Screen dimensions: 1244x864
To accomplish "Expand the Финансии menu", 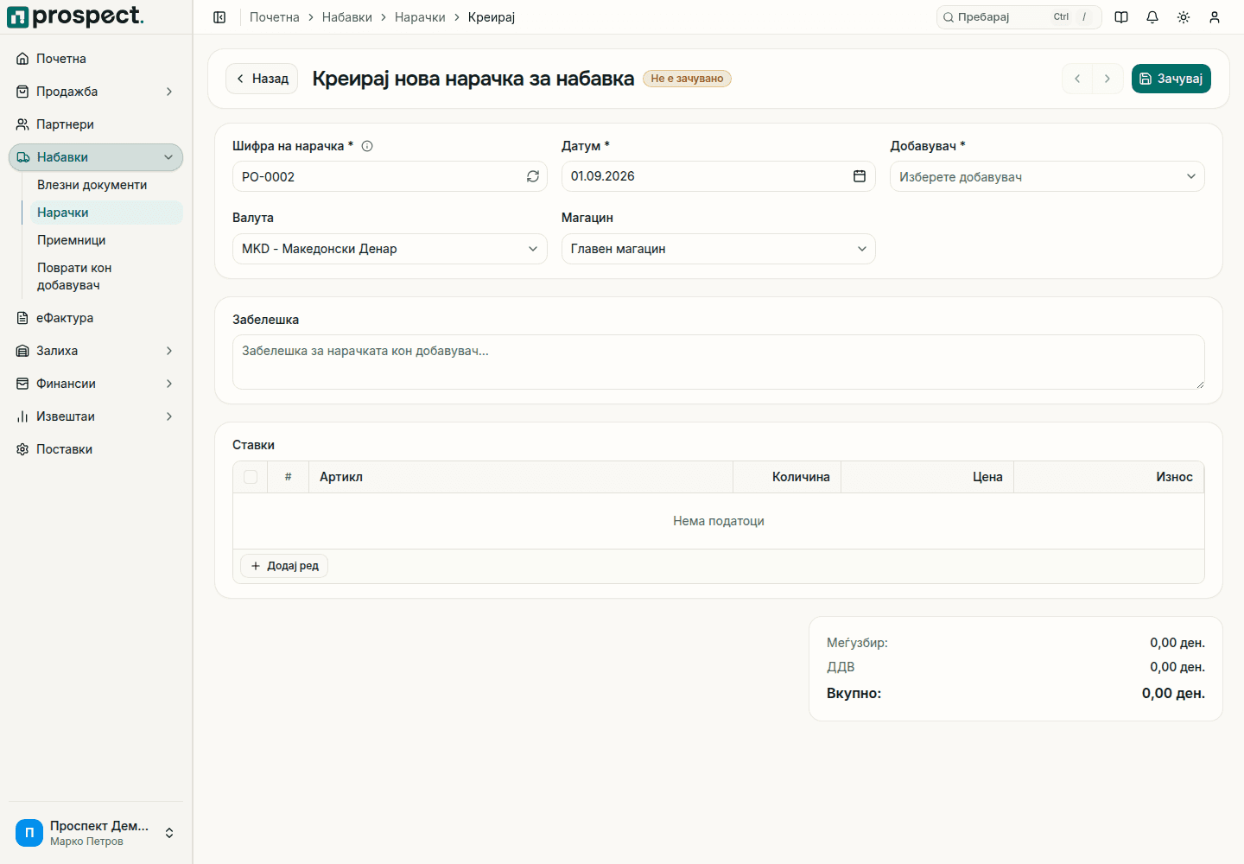I will coord(96,384).
